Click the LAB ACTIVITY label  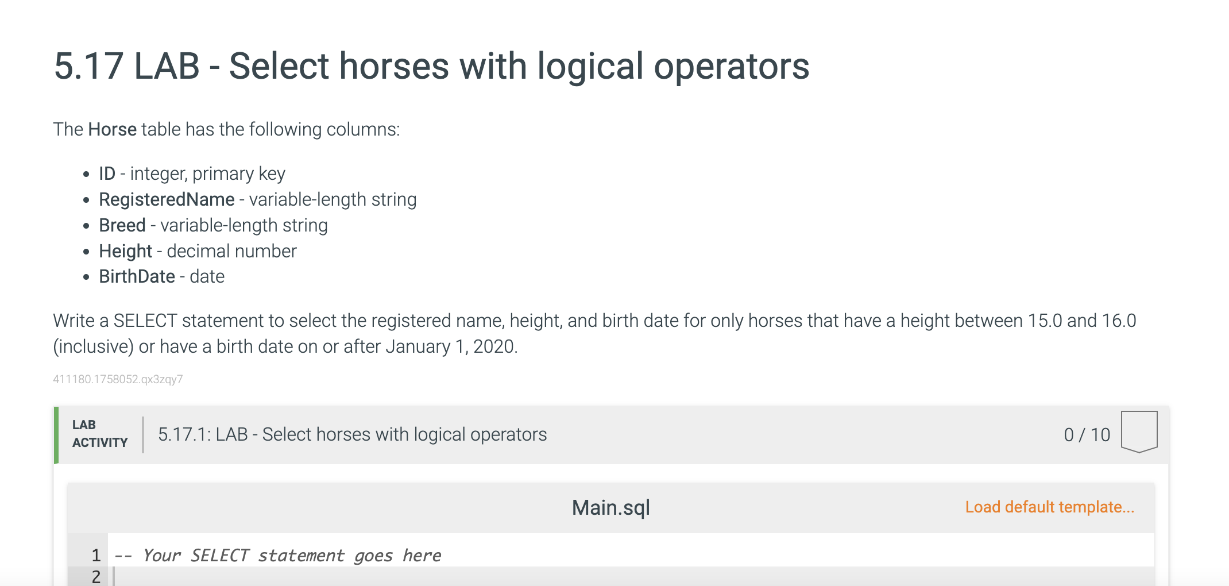click(98, 434)
